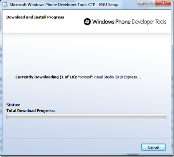Image resolution: width=174 pixels, height=157 pixels.
Task: Cancel the download and install
Action: point(154,147)
